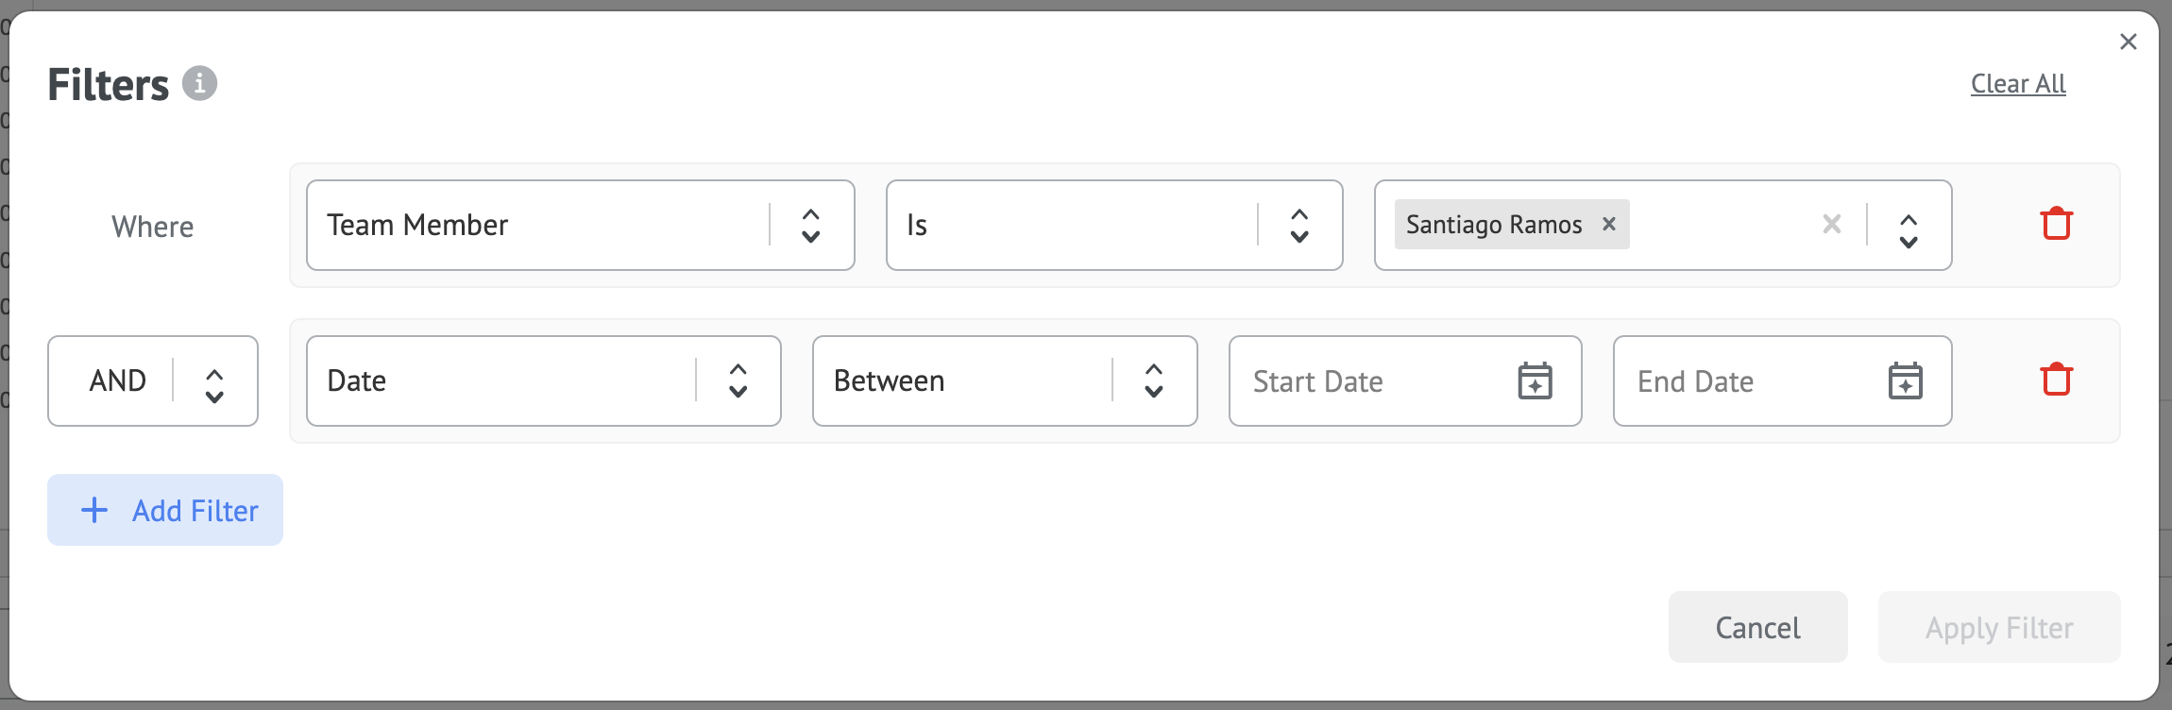Remove the Santiago Ramos tag

tap(1609, 224)
